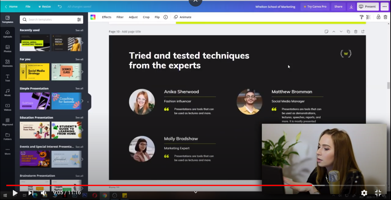Screen dimensions: 391x200
Task: Move page 10 up
Action: point(334,32)
